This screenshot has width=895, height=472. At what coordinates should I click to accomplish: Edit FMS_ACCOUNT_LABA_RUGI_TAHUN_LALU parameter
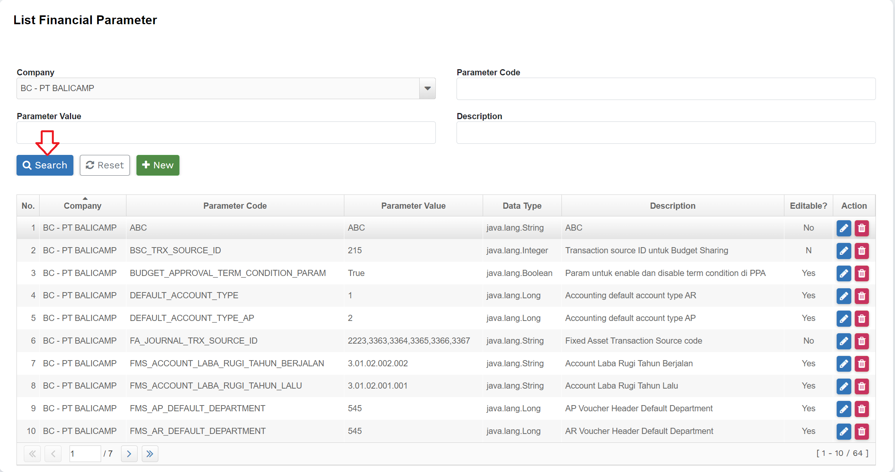[844, 386]
